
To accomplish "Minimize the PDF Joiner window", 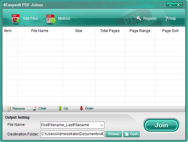I will pyautogui.click(x=170, y=5).
